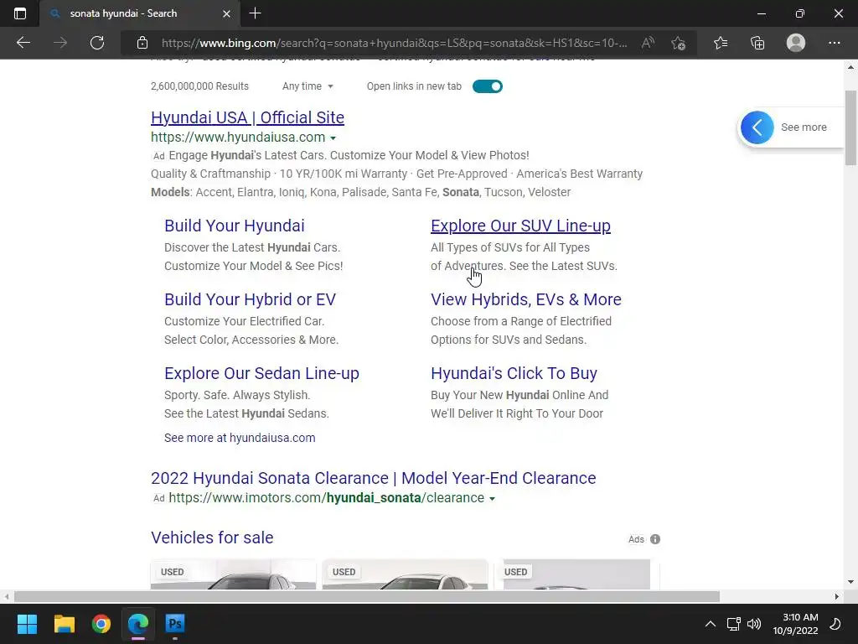This screenshot has height=644, width=858.
Task: Click the blue See more arrow circle
Action: pyautogui.click(x=757, y=127)
